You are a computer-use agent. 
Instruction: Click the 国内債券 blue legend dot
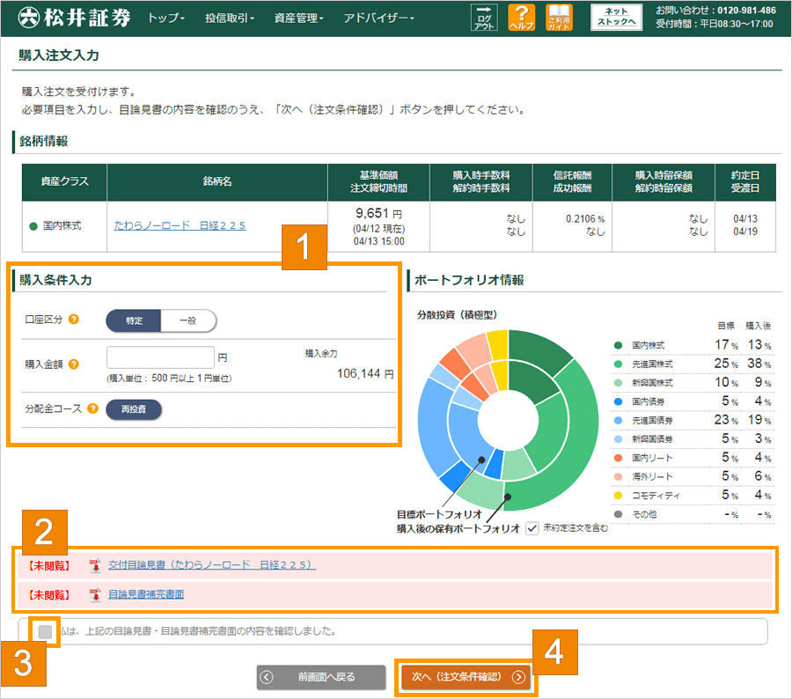coord(618,401)
